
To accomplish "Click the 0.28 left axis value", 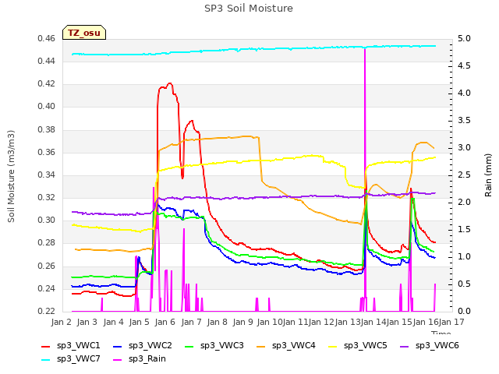I will click(47, 242).
